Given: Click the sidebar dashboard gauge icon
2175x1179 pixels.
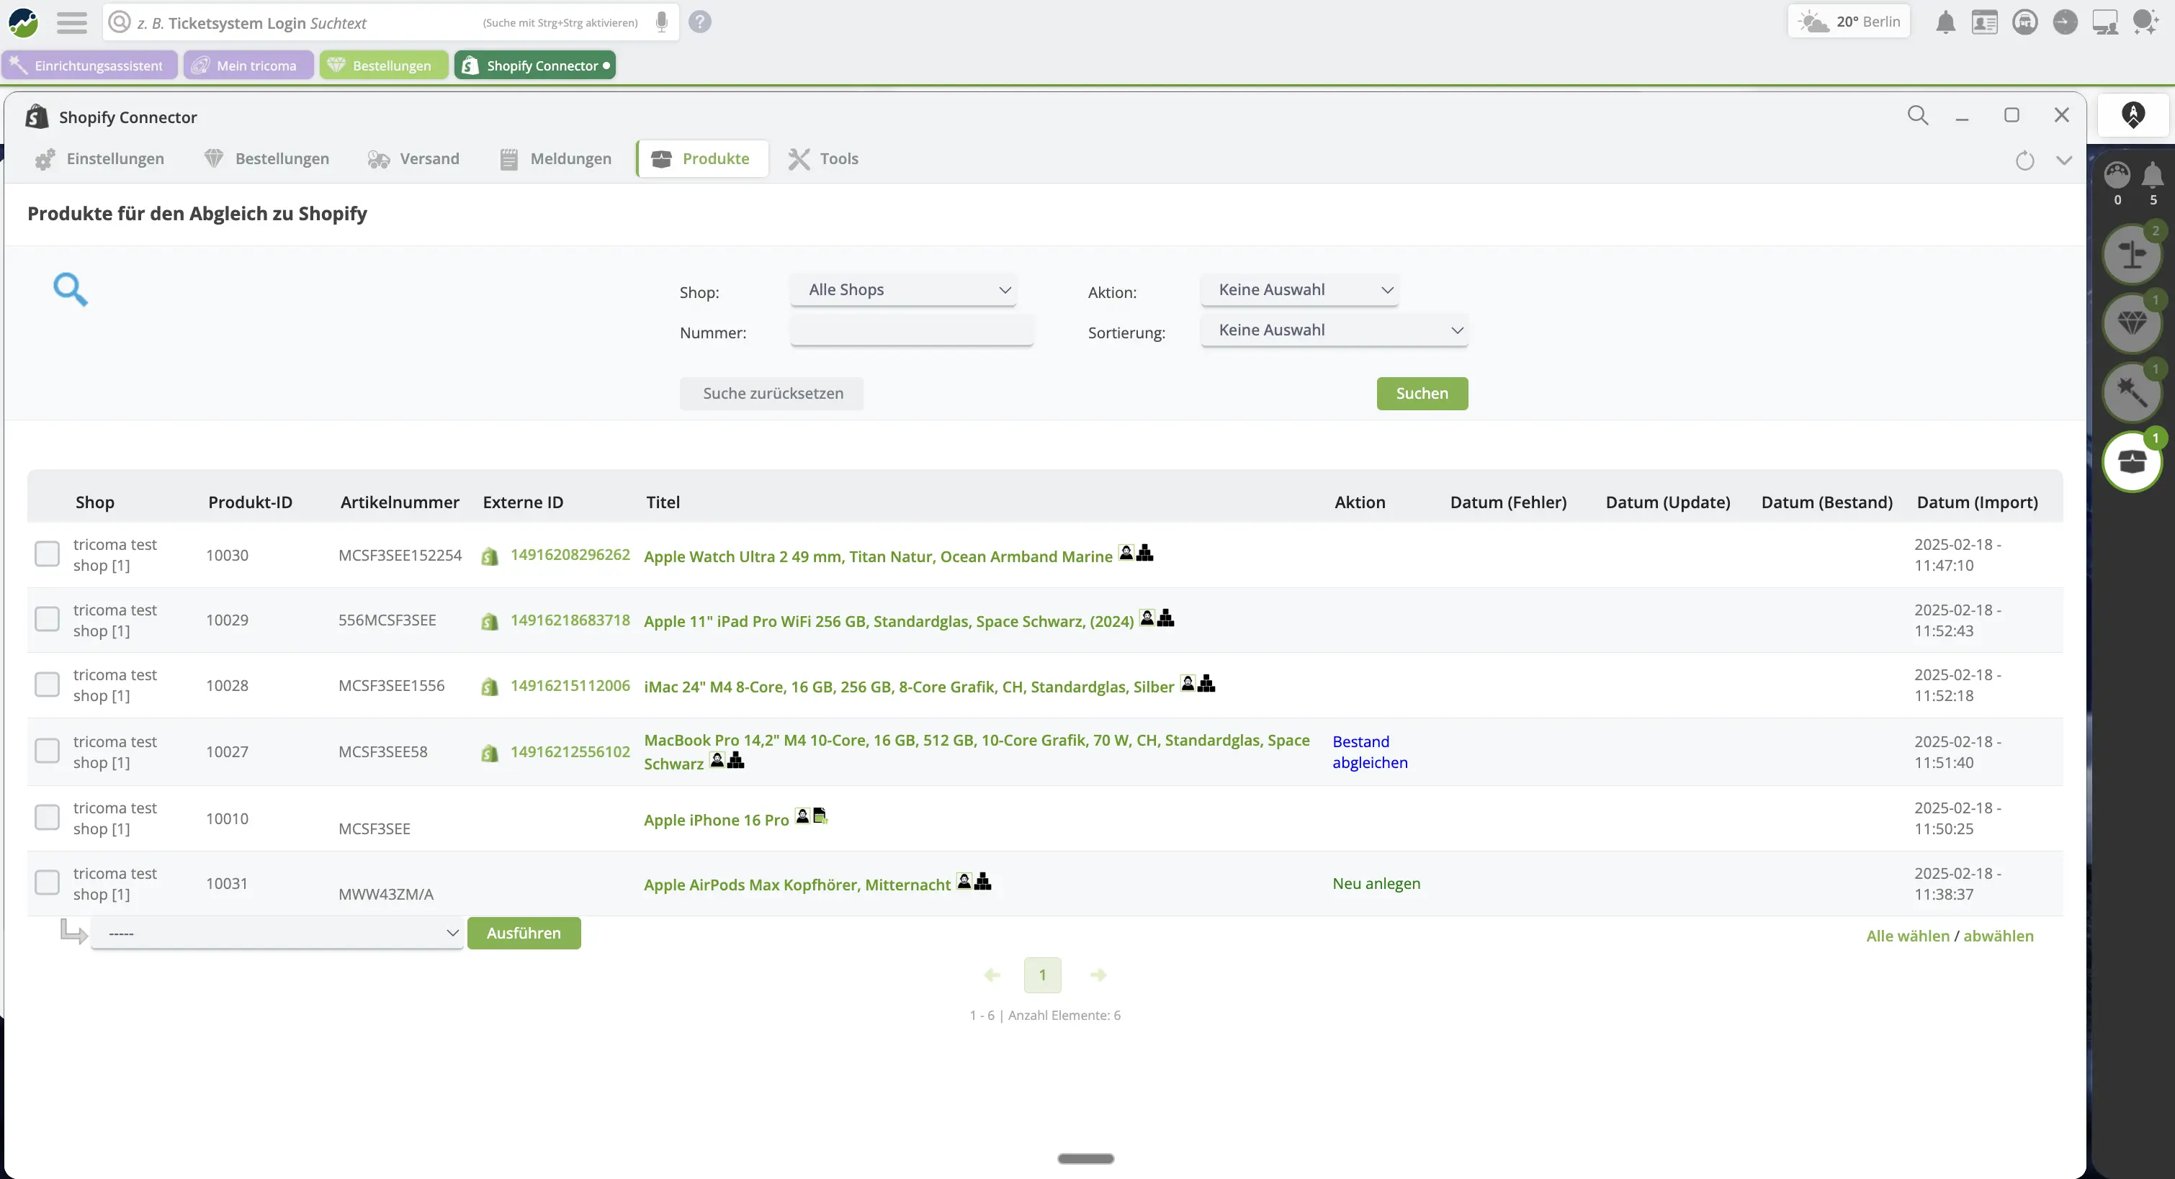Looking at the screenshot, I should 2117,175.
